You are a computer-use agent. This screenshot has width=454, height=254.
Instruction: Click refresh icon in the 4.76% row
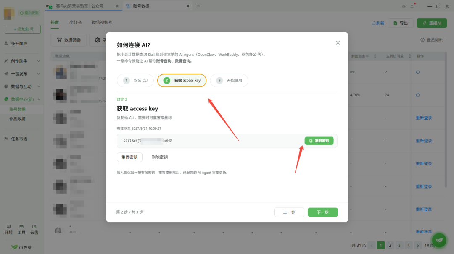(x=417, y=95)
